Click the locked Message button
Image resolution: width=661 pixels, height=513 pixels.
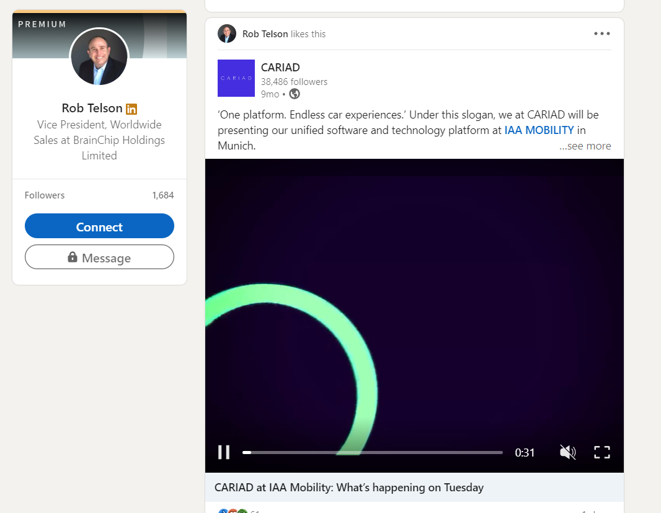pos(99,257)
